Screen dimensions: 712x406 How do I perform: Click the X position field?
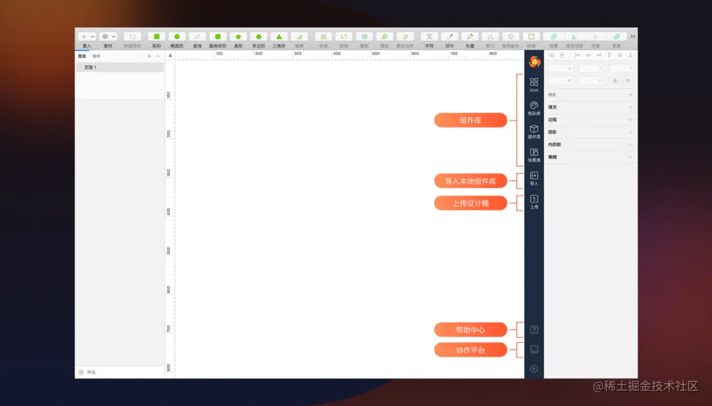click(560, 68)
